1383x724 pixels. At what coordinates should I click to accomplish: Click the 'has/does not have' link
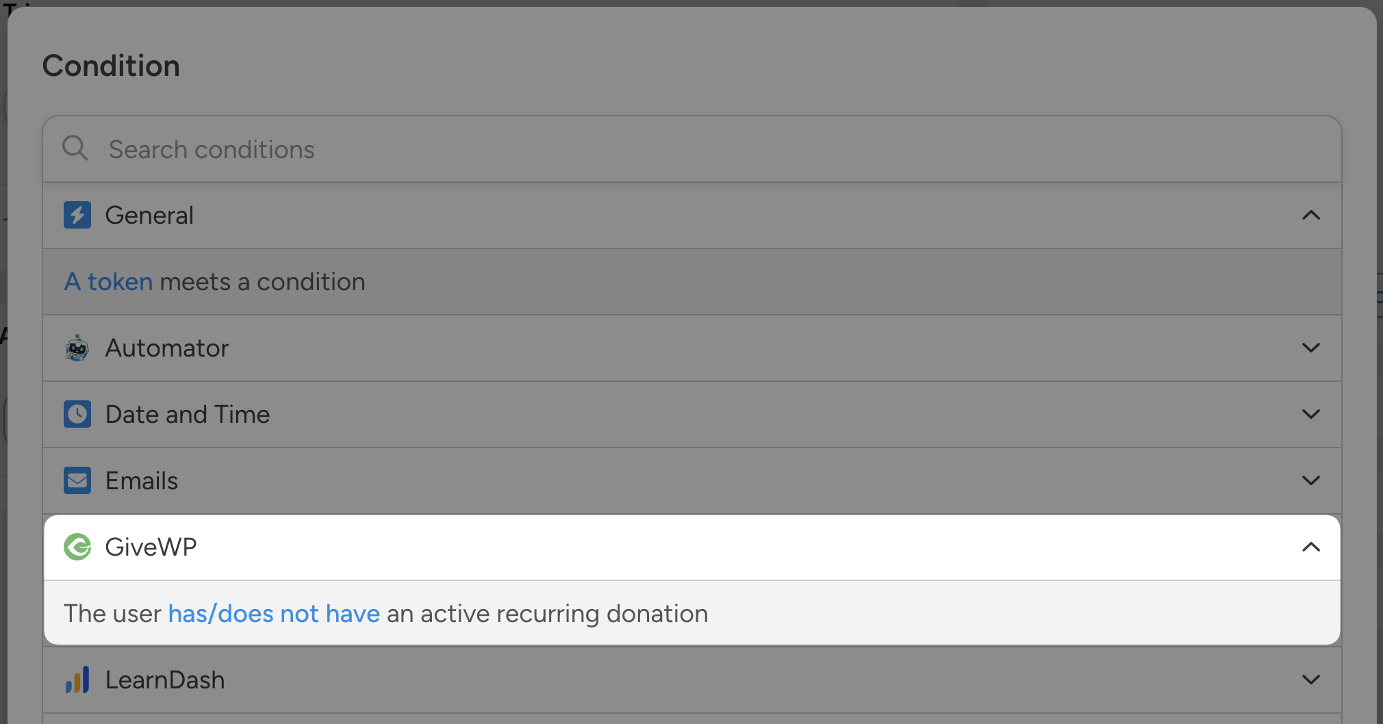[x=274, y=614]
